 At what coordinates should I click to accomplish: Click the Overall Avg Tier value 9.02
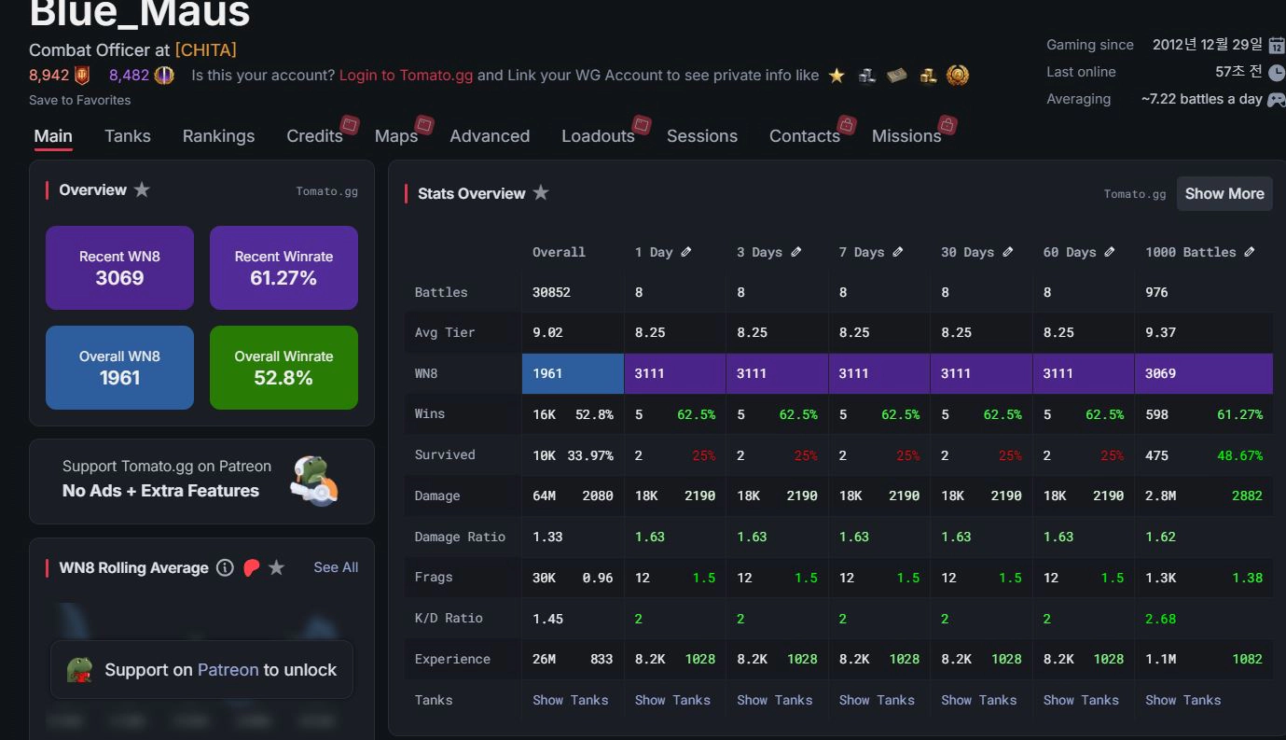[x=547, y=332]
